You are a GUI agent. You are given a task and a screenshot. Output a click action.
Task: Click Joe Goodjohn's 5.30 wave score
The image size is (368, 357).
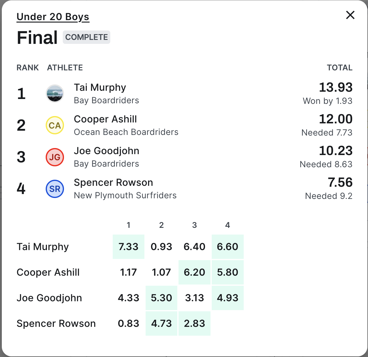(x=161, y=298)
